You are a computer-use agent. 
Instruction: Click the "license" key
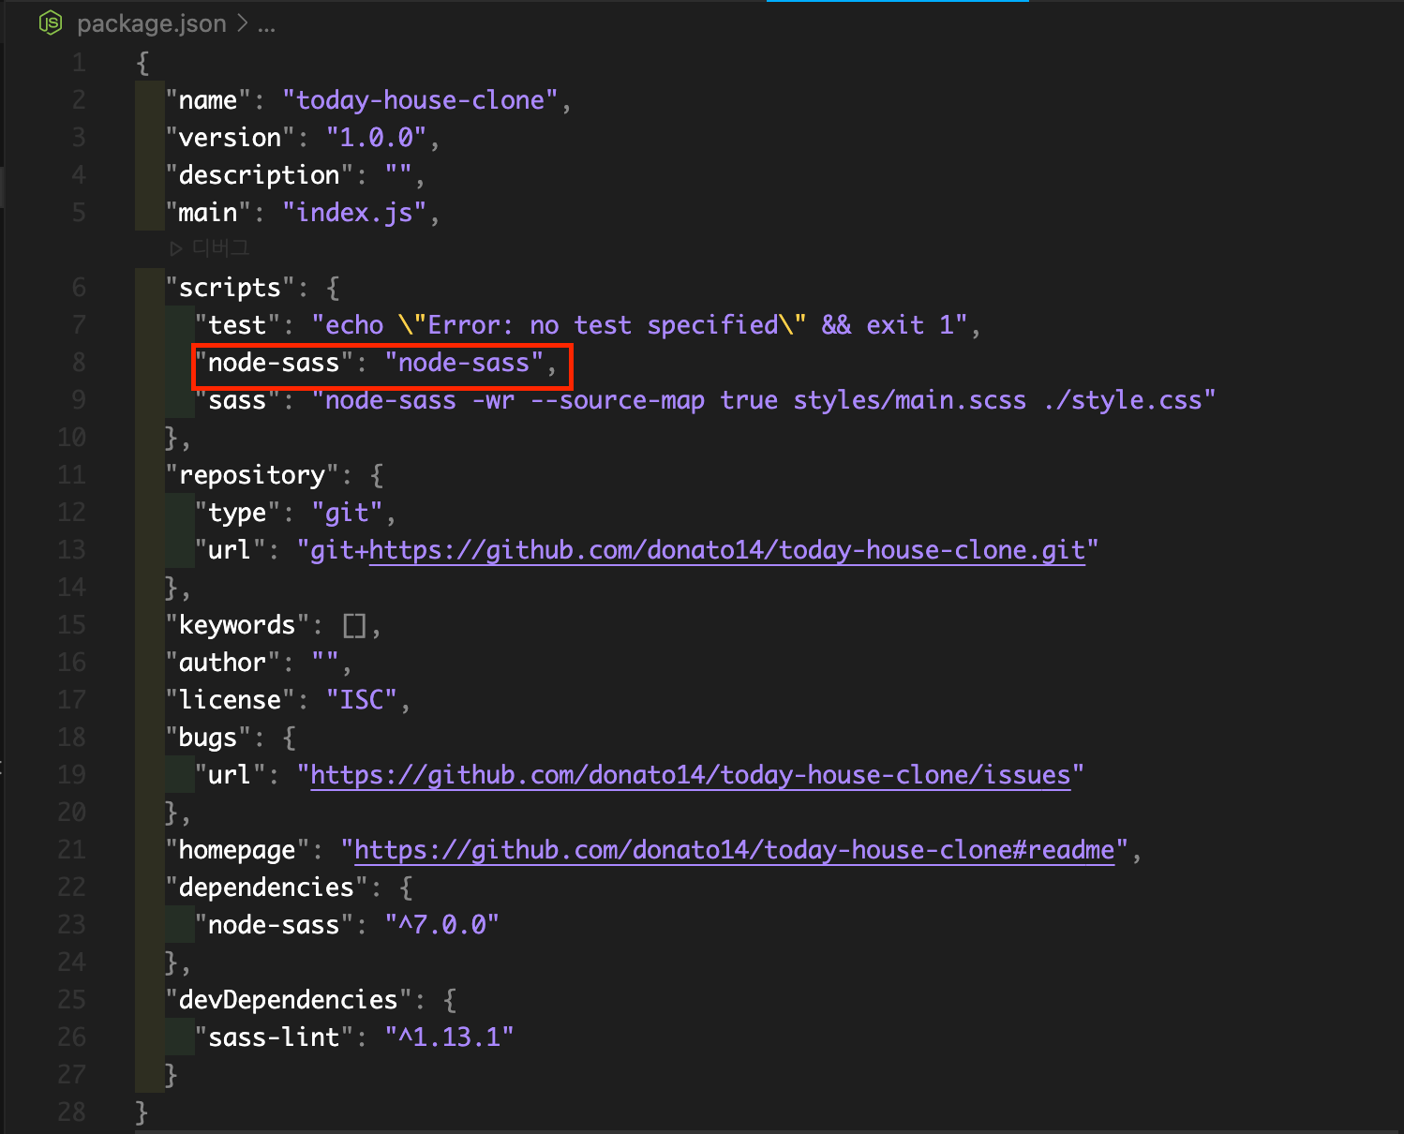pyautogui.click(x=230, y=700)
